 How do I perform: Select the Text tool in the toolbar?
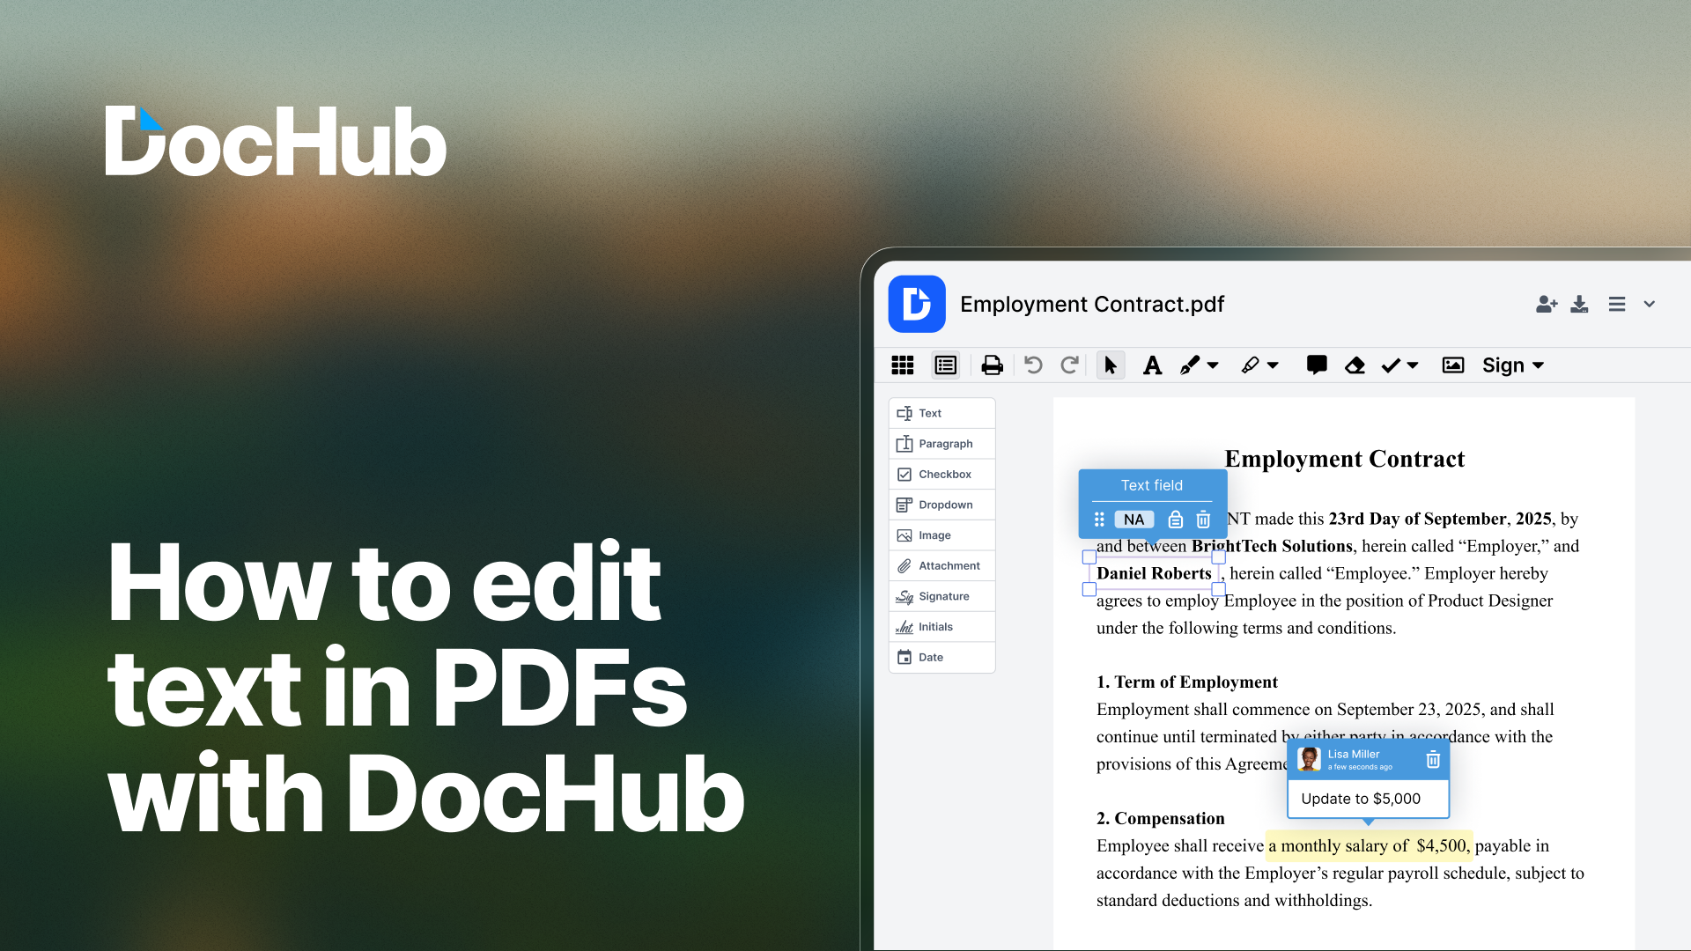[1152, 365]
